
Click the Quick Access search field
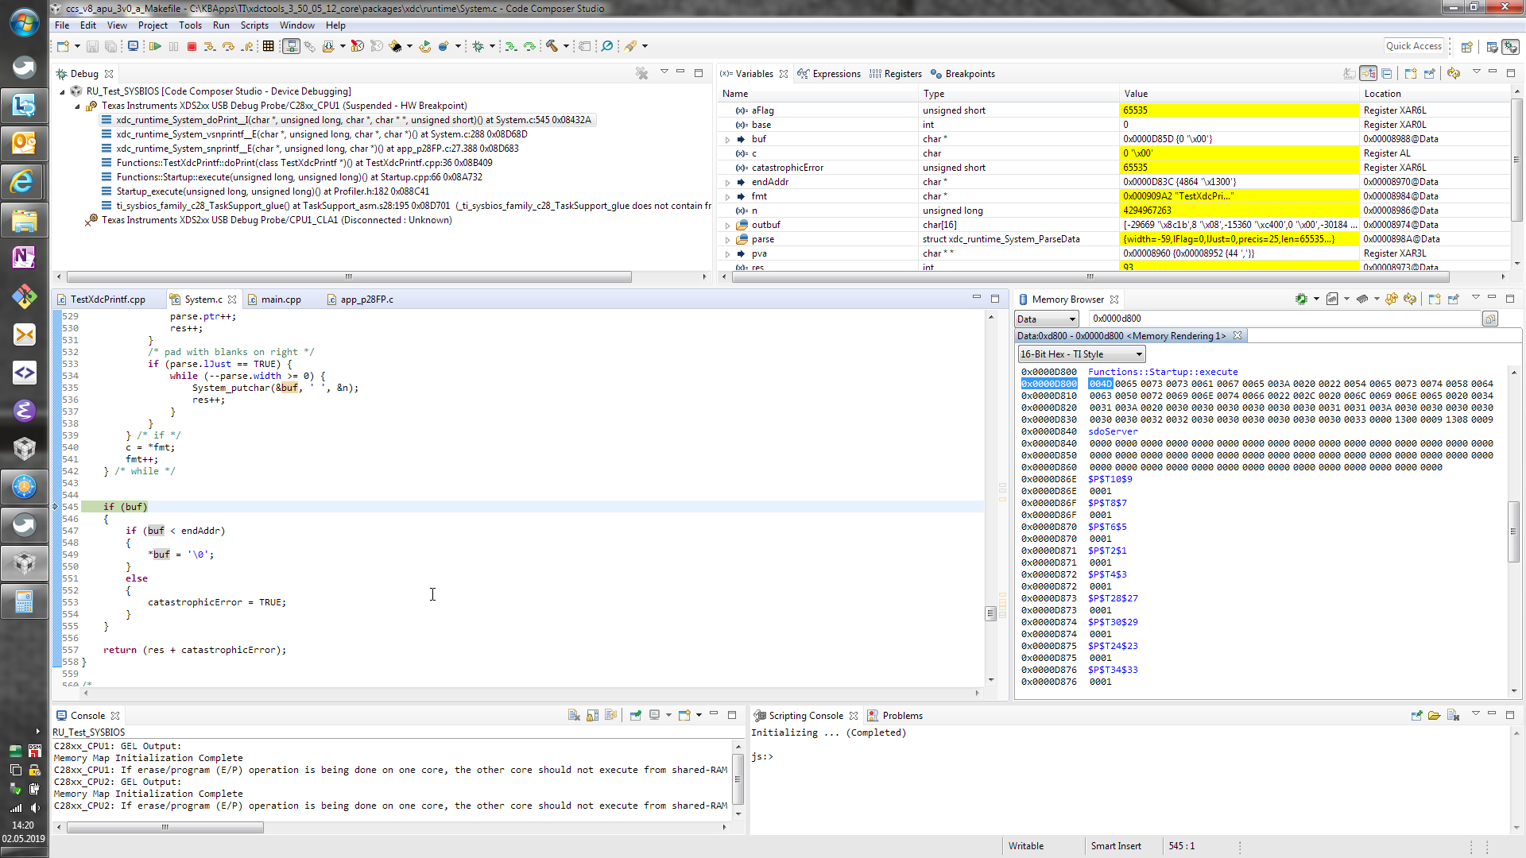[x=1414, y=46]
